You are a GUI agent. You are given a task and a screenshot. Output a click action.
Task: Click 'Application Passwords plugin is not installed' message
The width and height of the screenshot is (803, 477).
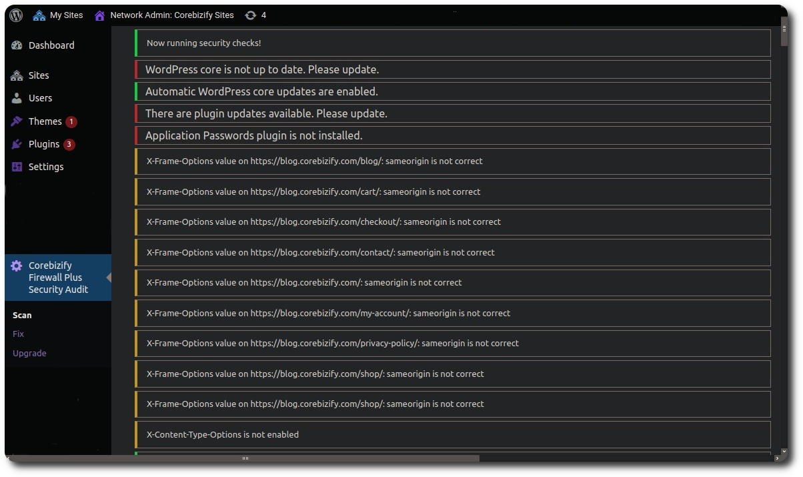(453, 135)
